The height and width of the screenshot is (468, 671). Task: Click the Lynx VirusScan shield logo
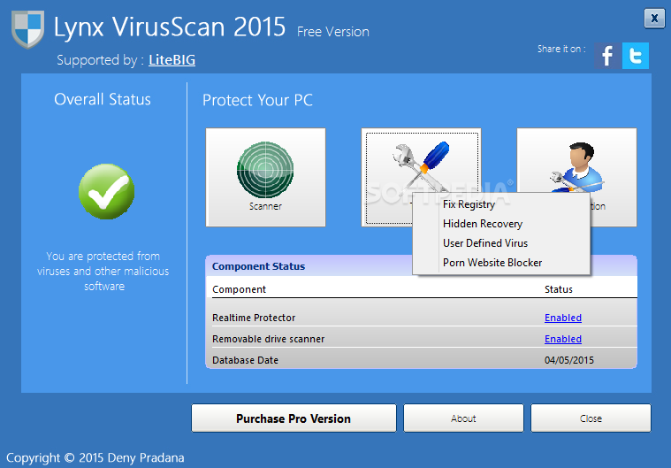point(27,29)
